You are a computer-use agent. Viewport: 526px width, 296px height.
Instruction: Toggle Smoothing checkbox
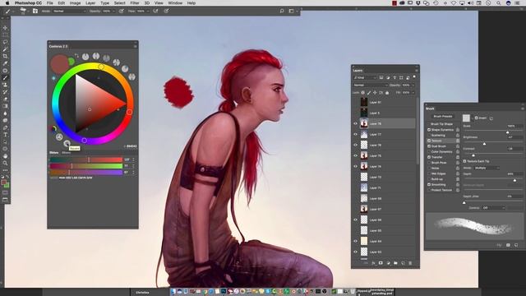tap(429, 184)
